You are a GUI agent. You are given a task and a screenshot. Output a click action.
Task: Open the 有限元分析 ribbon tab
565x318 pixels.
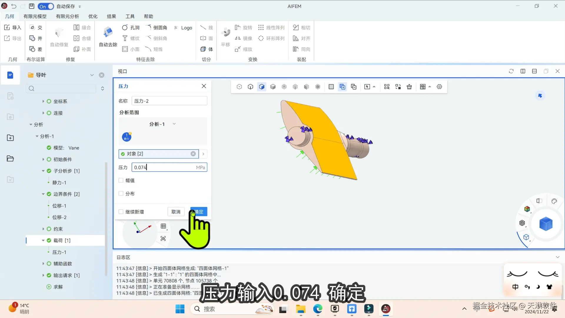pos(67,16)
